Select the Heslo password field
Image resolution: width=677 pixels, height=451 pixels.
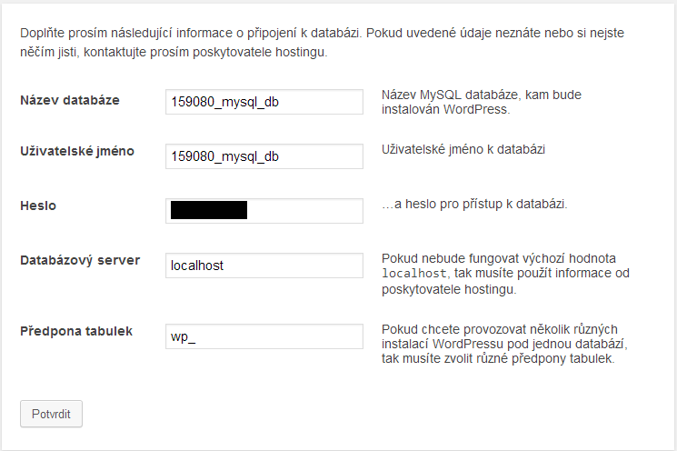[264, 211]
